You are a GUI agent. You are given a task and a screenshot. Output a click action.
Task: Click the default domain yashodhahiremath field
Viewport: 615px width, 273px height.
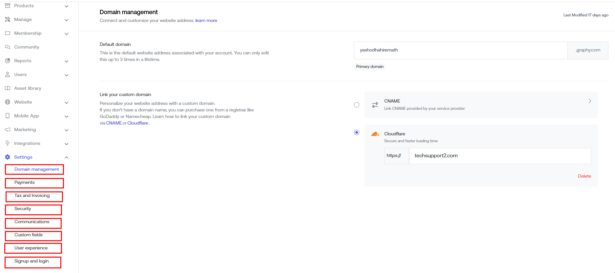tap(461, 50)
